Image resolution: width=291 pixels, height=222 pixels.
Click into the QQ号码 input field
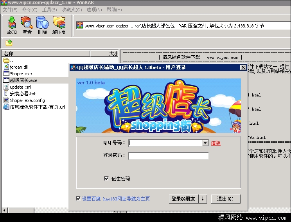pos(165,143)
